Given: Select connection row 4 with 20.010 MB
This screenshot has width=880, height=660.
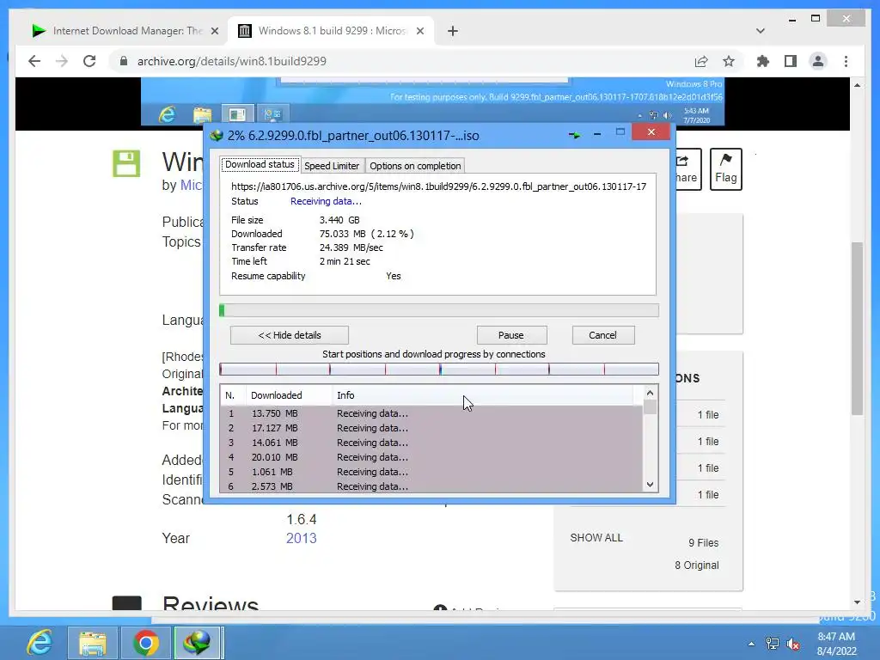Looking at the screenshot, I should 431,457.
